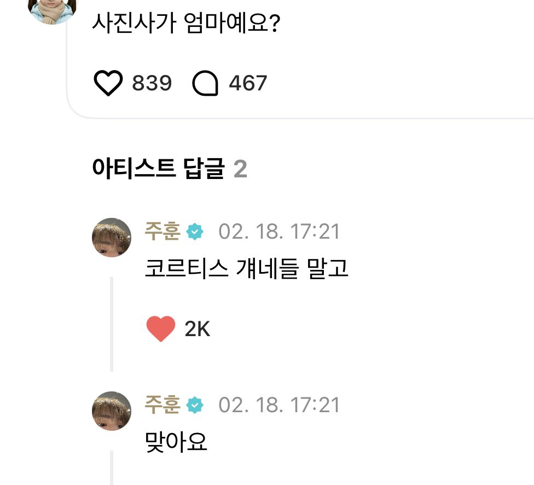This screenshot has width=534, height=485.
Task: Select the reply text 코르티스 걔네들 말고
Action: 246,269
